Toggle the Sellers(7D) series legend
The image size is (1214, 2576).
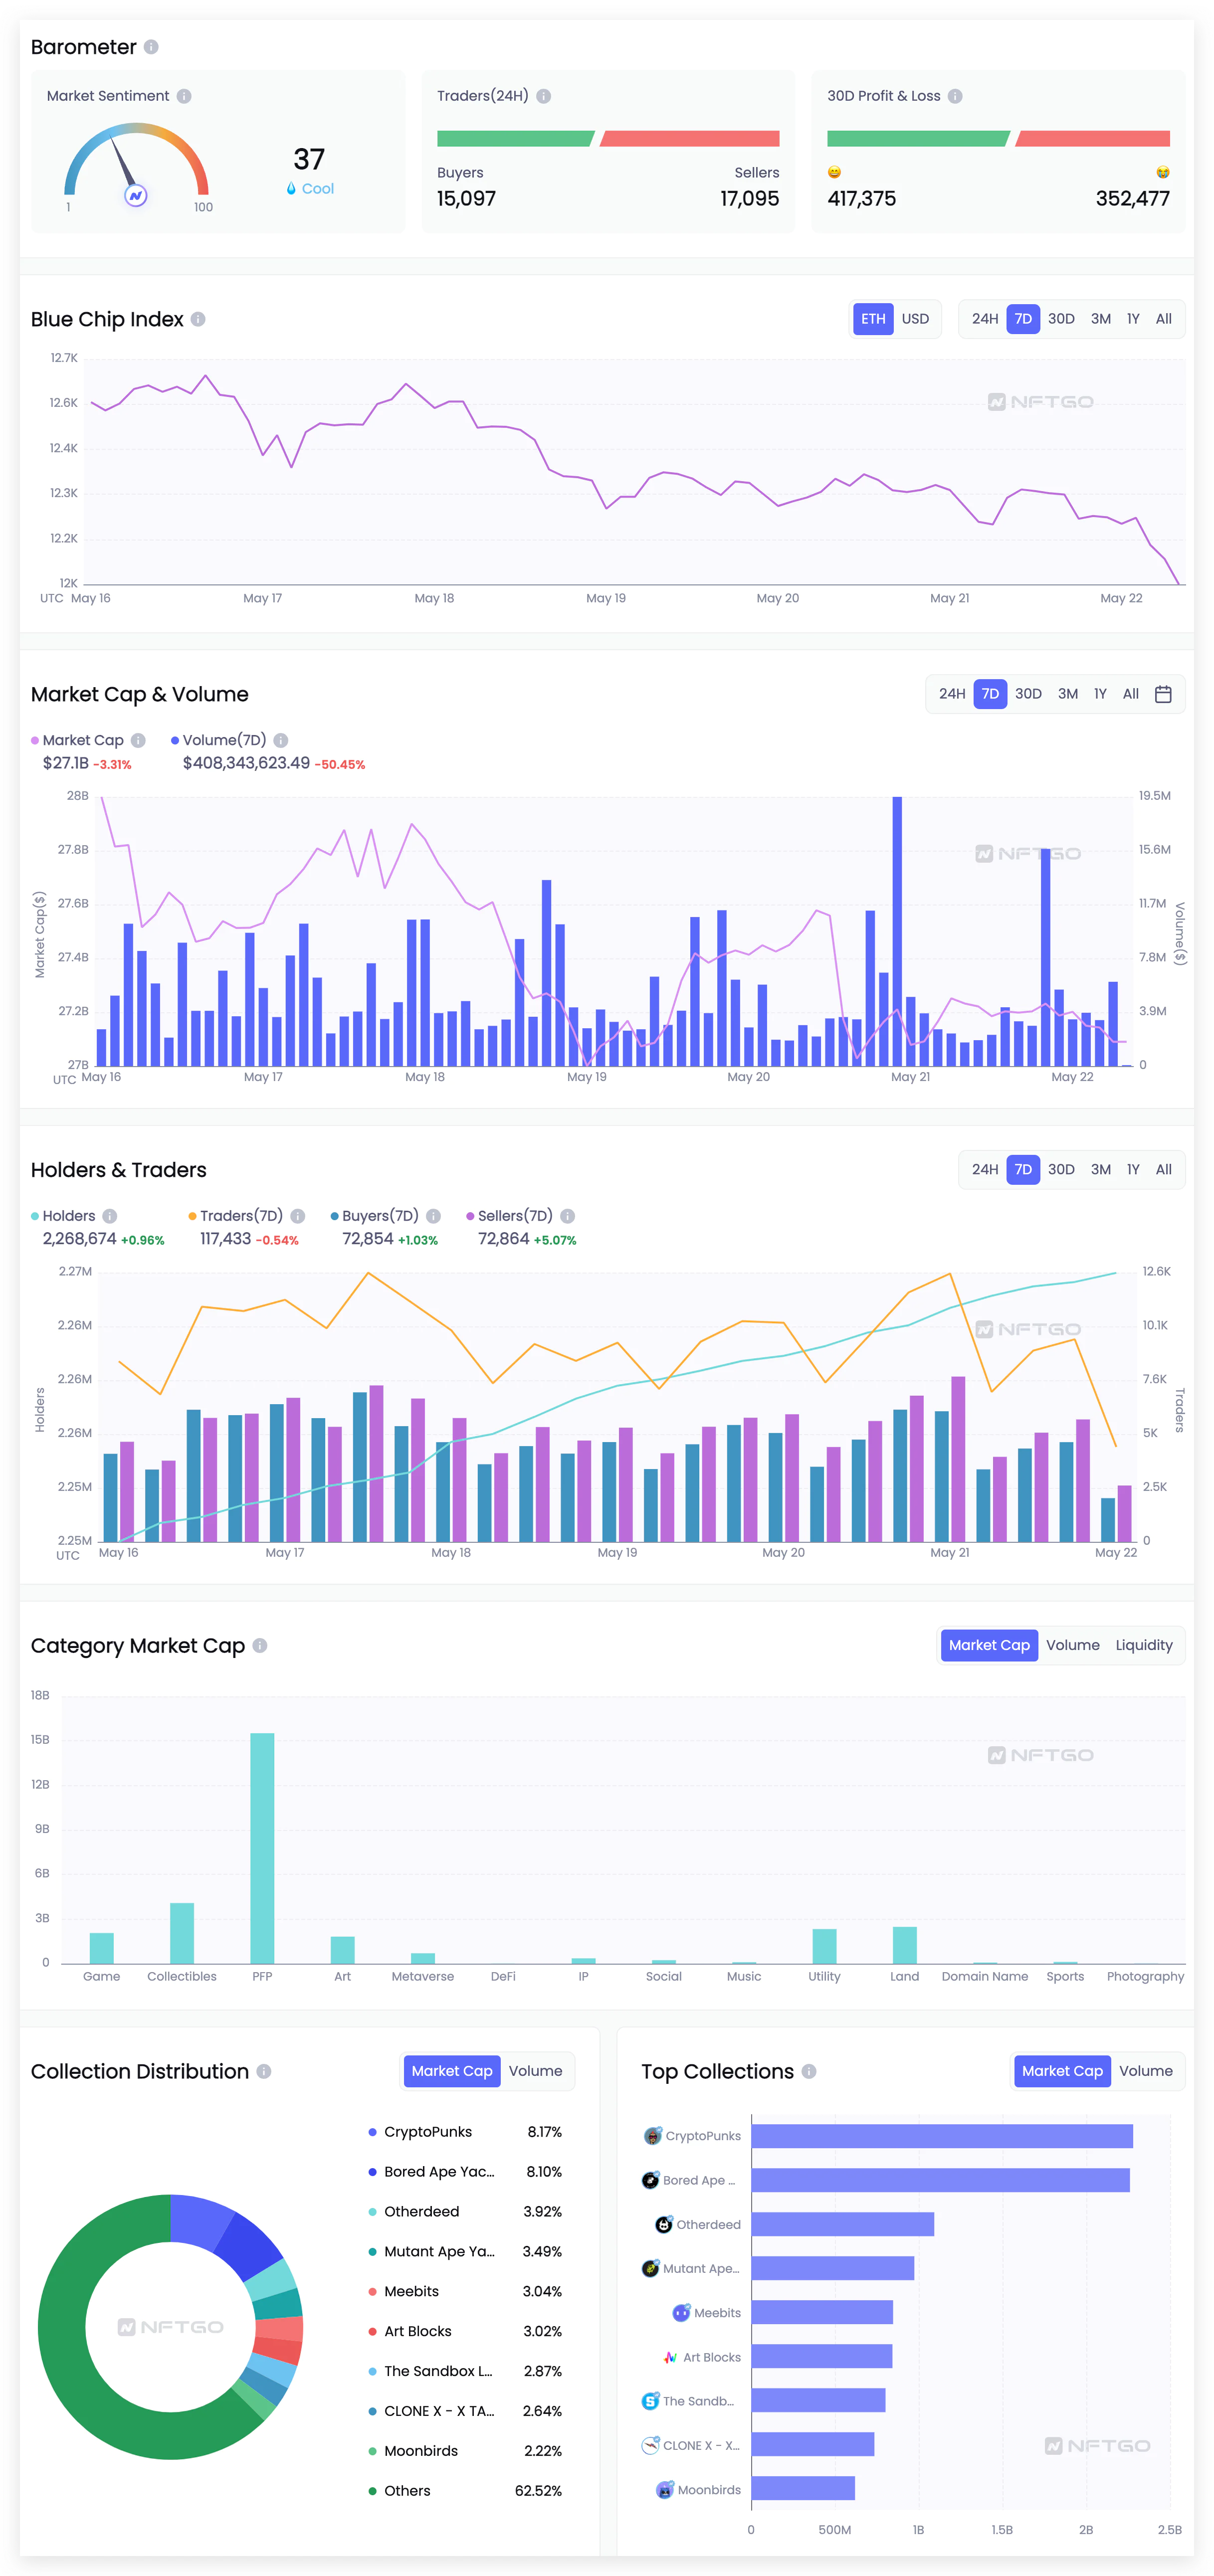tap(510, 1216)
